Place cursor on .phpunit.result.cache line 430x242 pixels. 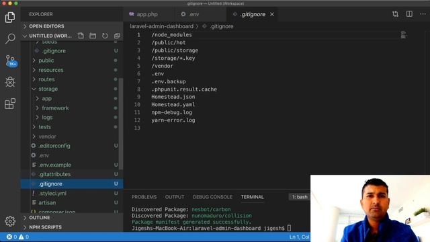(184, 89)
